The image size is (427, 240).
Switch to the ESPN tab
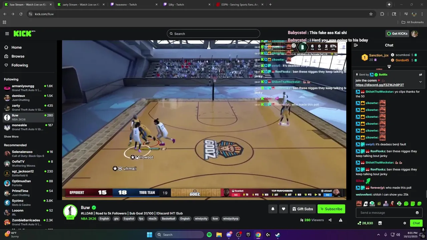pyautogui.click(x=240, y=5)
